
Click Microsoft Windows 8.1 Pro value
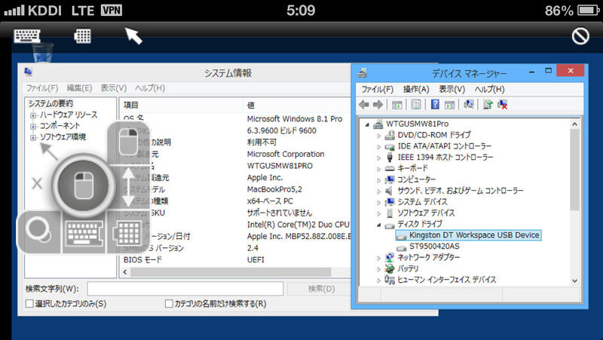(295, 119)
